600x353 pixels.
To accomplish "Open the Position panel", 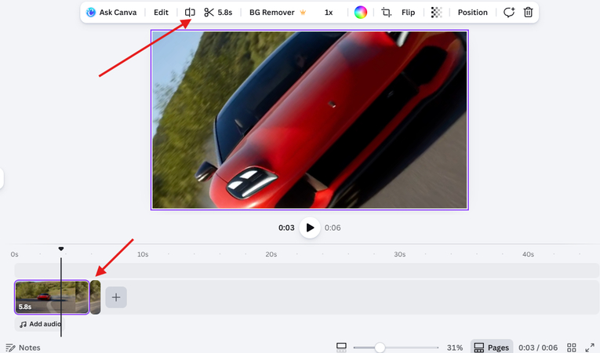I will coord(473,13).
